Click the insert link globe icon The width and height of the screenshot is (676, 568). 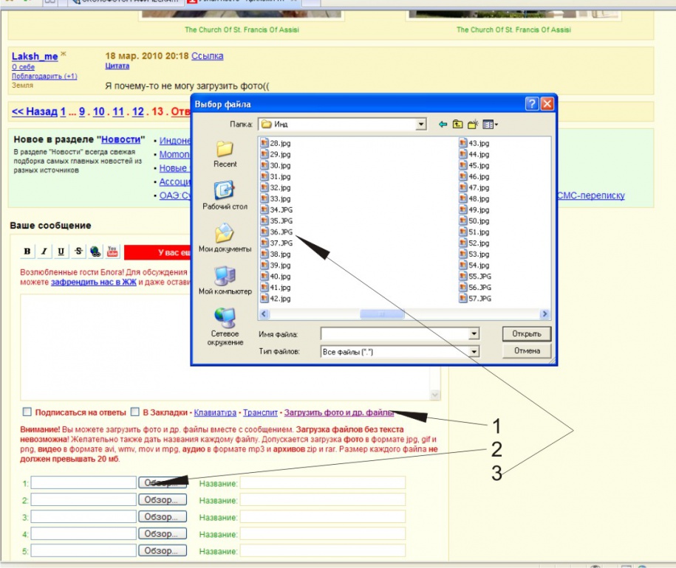tap(95, 252)
